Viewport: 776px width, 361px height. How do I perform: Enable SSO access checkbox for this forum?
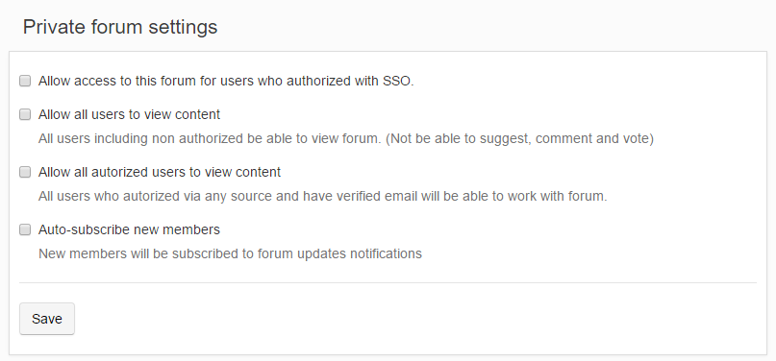click(25, 81)
